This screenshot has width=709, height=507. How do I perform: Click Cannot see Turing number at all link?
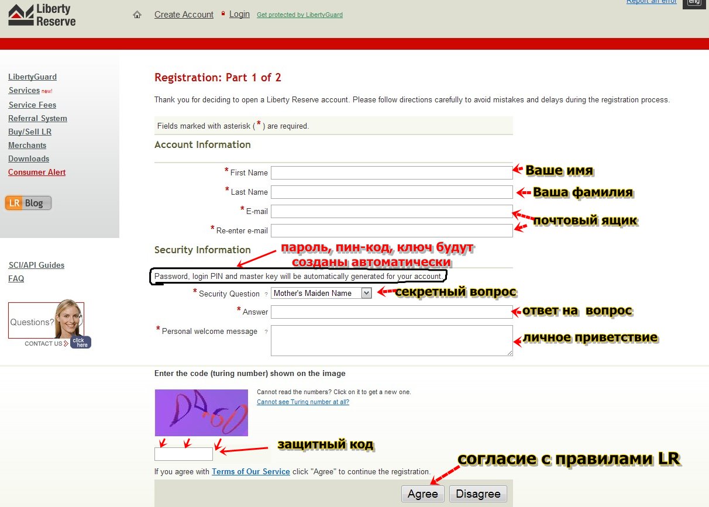(303, 402)
